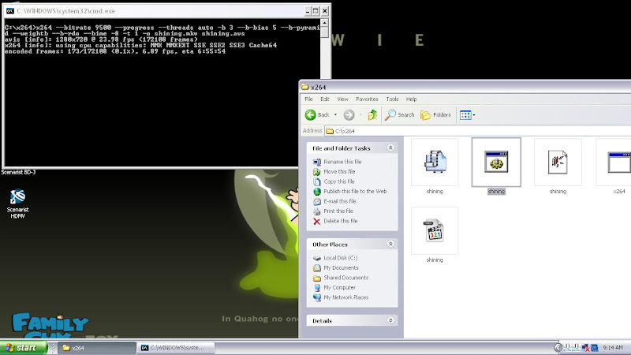Click the x264 window title folder icon
This screenshot has width=631, height=355.
coord(305,87)
